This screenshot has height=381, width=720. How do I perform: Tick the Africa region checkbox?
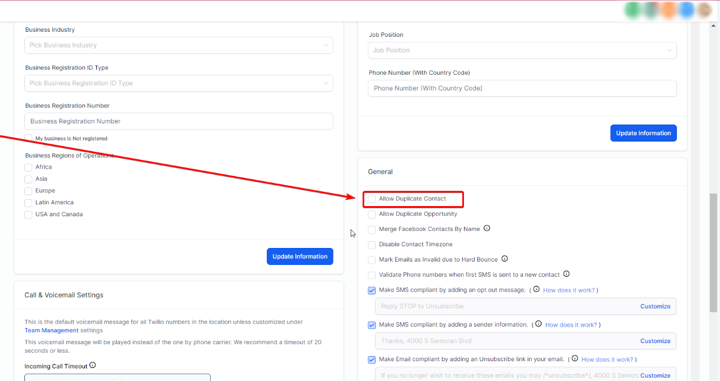point(28,167)
